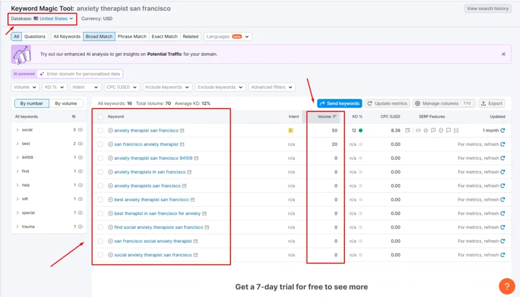
Task: Refresh metrics for san francisco anxiety therapist row
Action: pos(503,144)
